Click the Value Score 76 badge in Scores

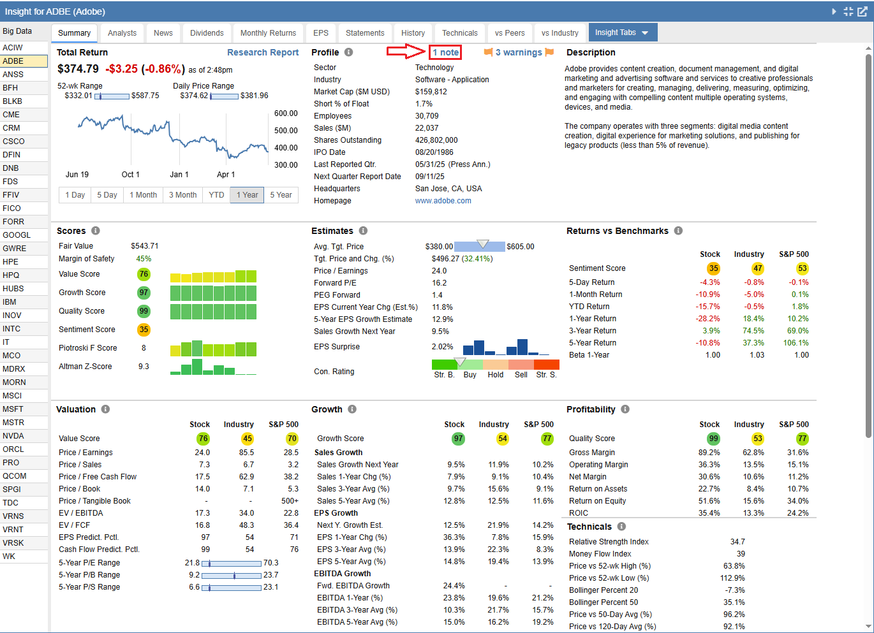click(144, 274)
